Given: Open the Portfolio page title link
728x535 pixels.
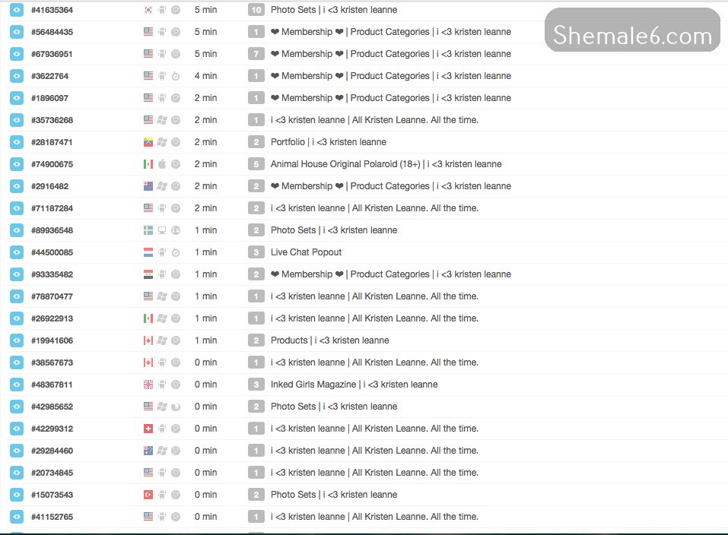Looking at the screenshot, I should click(329, 142).
